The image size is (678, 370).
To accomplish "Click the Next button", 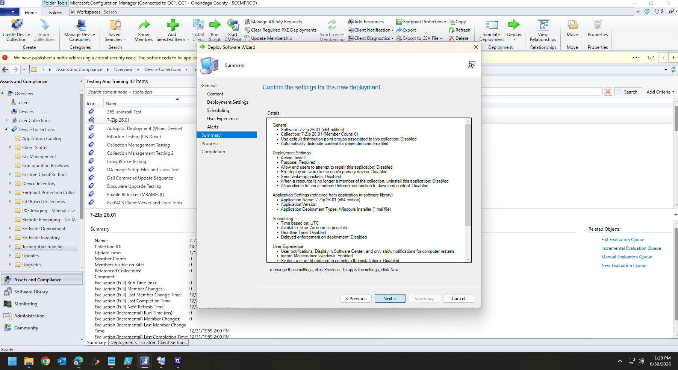I will (390, 298).
